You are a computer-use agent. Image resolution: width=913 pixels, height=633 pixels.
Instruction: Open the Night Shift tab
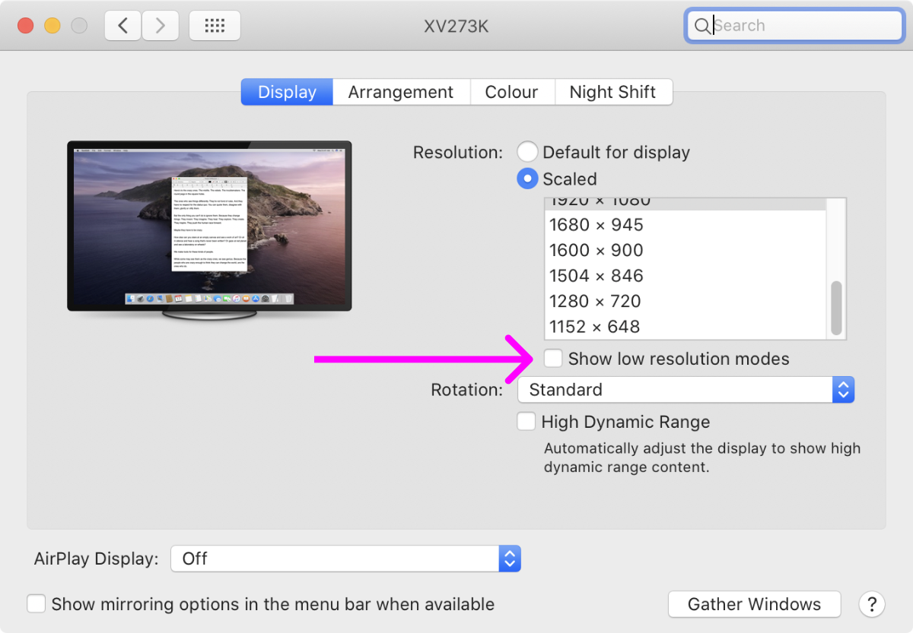pyautogui.click(x=612, y=92)
